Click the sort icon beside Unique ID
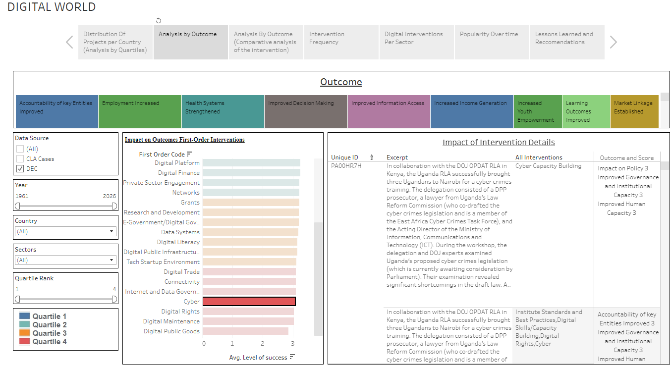 point(372,157)
